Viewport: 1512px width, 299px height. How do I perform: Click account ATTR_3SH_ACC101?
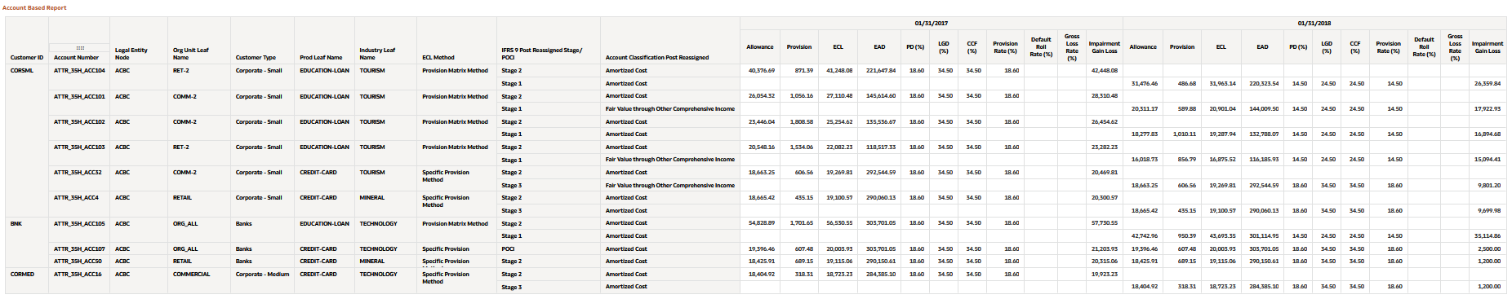point(79,96)
